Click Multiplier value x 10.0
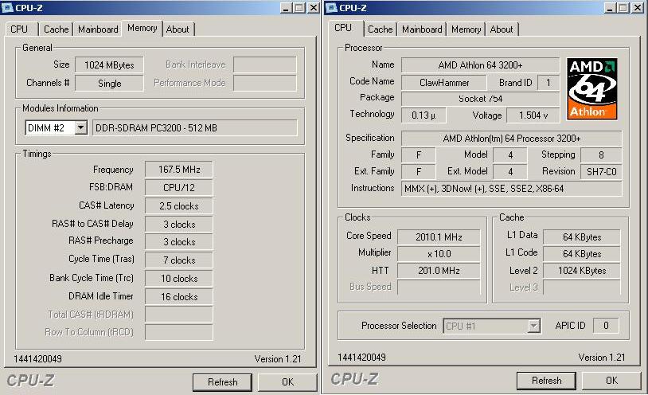Screen dimensions: 648x395 pos(439,254)
